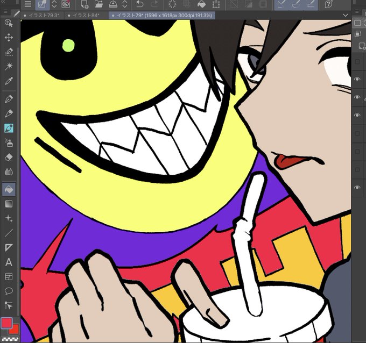Open the right layer palette menu
This screenshot has width=366, height=343.
click(x=357, y=11)
